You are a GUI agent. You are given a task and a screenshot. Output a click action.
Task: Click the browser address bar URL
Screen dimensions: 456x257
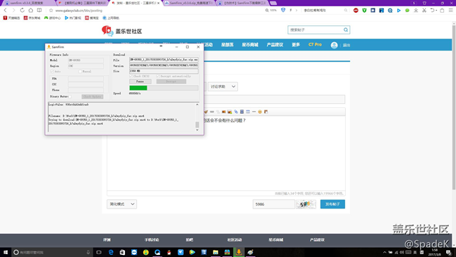(x=79, y=11)
